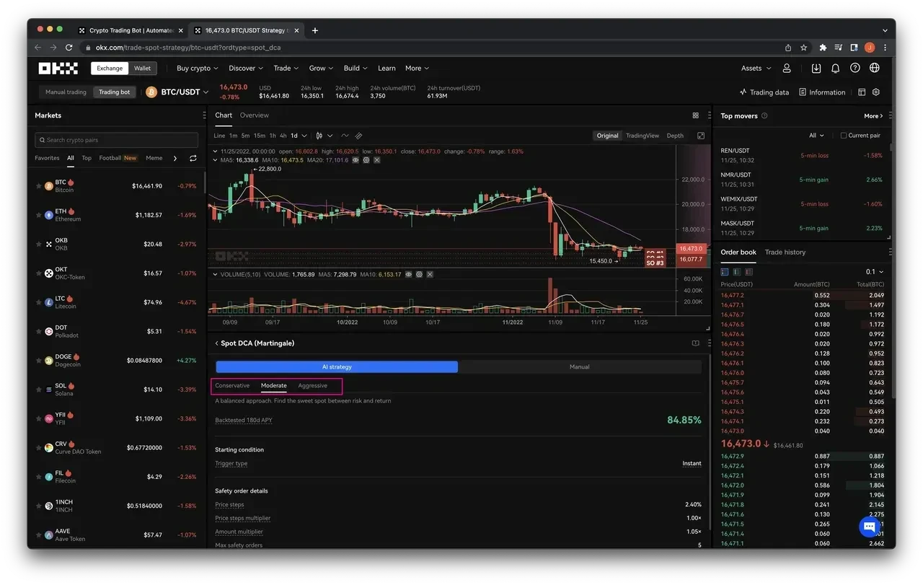
Task: Open the live chat support bubble
Action: point(870,527)
